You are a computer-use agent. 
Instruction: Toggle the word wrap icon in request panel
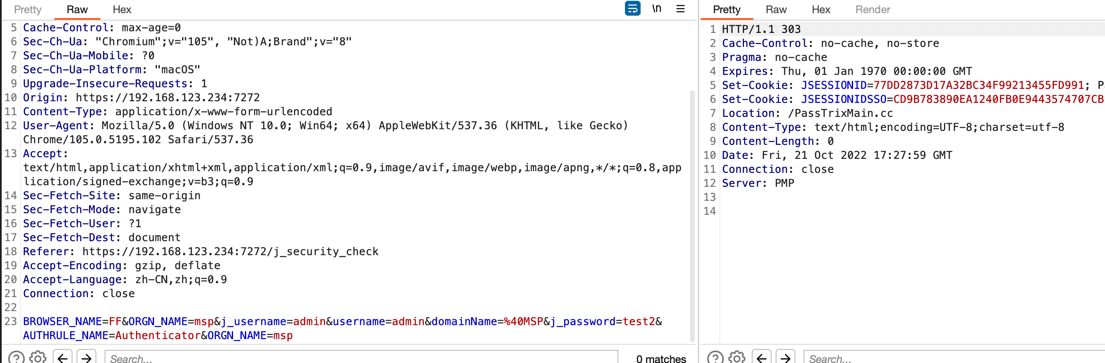pyautogui.click(x=632, y=9)
